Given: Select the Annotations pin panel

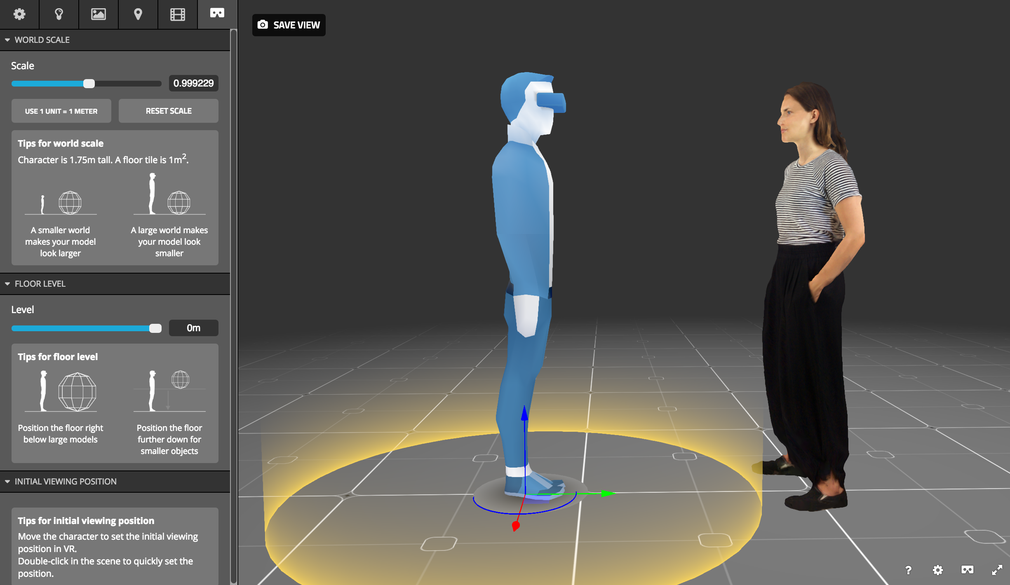Looking at the screenshot, I should pos(138,14).
